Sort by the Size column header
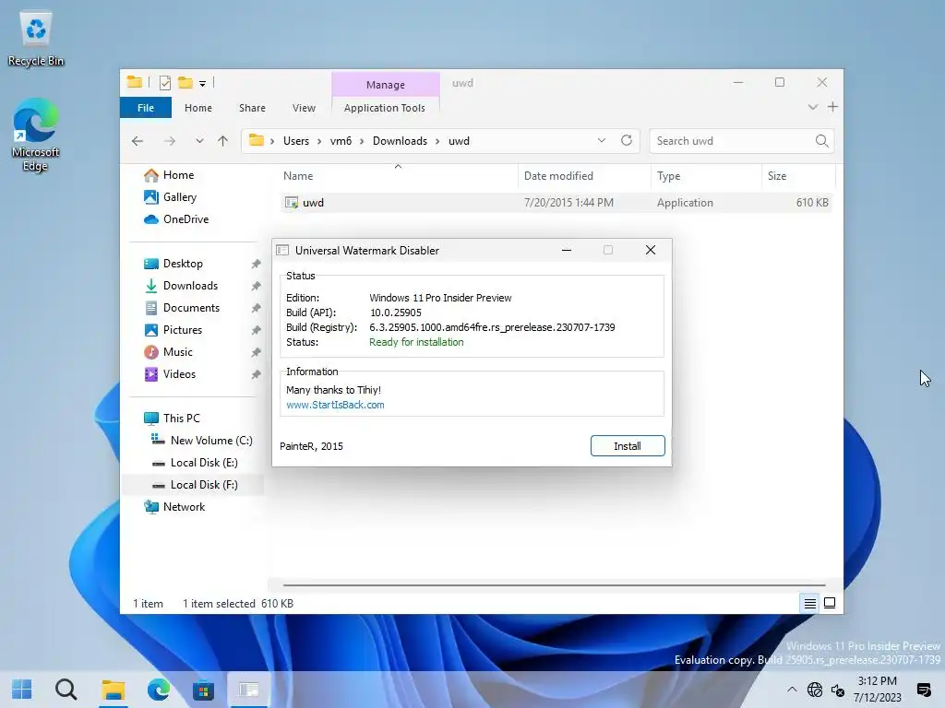Image resolution: width=945 pixels, height=708 pixels. [798, 176]
